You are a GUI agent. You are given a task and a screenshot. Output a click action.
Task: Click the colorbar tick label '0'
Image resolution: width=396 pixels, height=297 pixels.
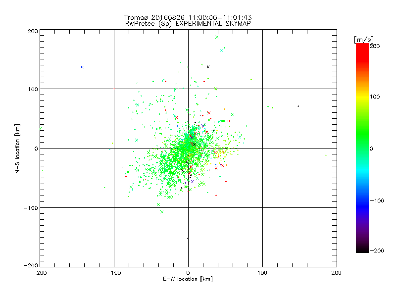tap(371, 148)
